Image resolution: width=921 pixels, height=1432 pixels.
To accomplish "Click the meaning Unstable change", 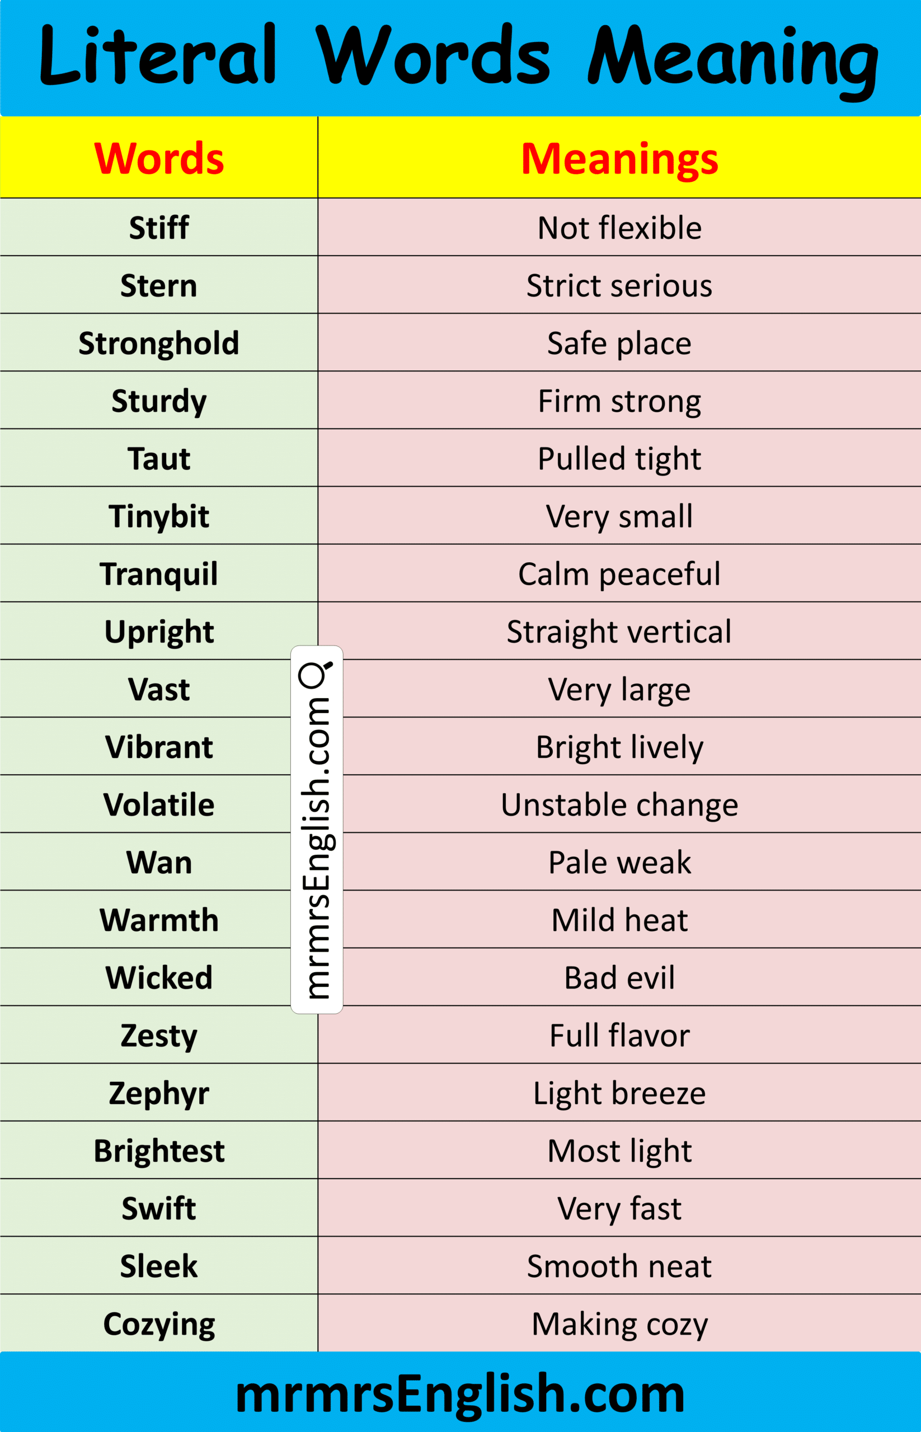I will [x=619, y=805].
